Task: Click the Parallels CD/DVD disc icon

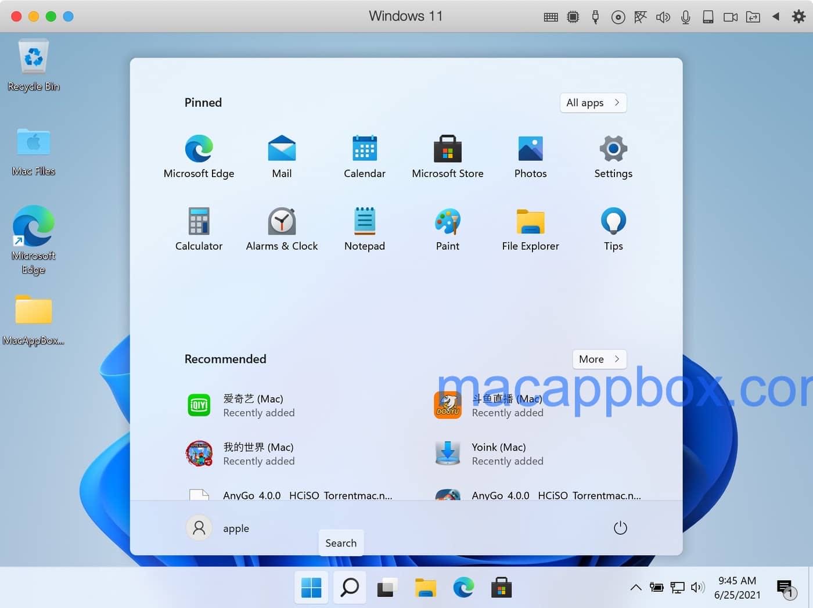Action: tap(618, 17)
